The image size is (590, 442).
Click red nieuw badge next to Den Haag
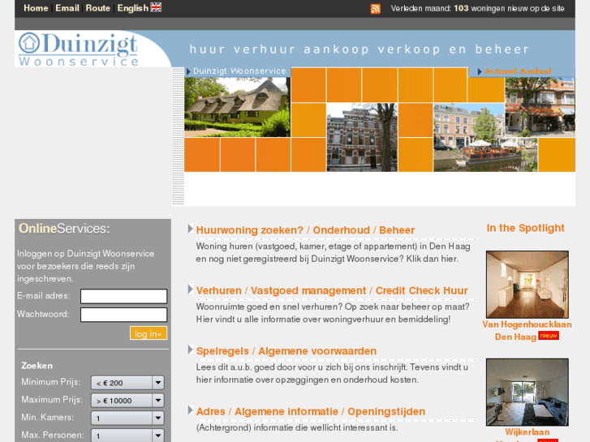(x=549, y=336)
